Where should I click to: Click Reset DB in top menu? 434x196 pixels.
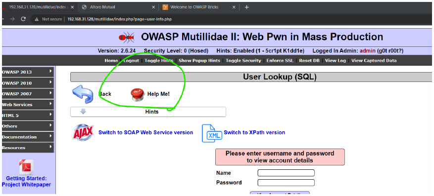[x=309, y=61]
